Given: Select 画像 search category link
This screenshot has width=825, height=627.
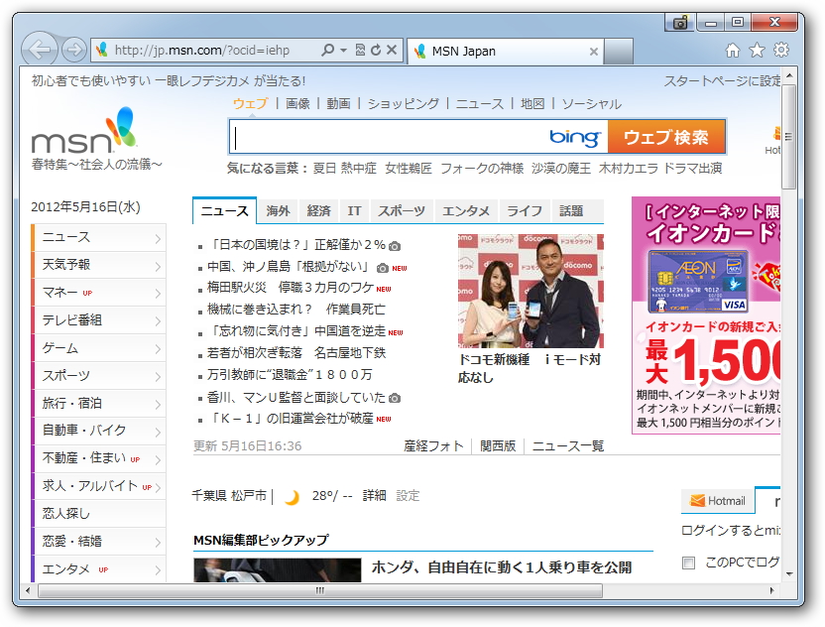Looking at the screenshot, I should pos(297,104).
